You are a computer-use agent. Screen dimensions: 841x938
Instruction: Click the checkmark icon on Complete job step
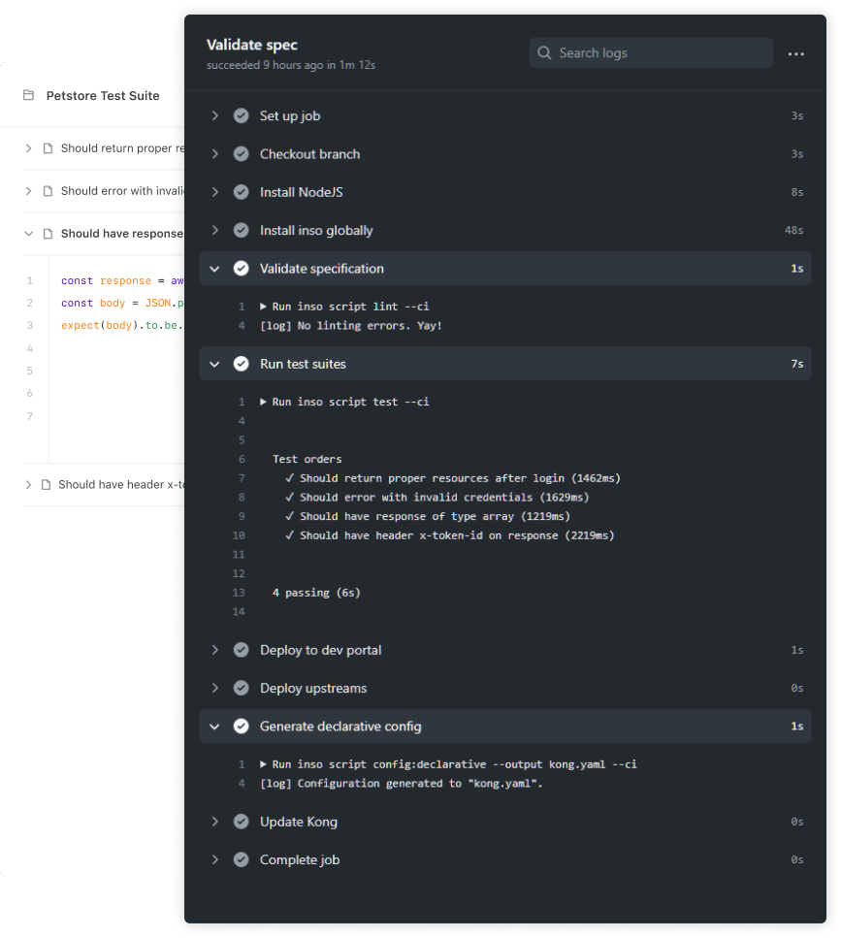point(241,859)
